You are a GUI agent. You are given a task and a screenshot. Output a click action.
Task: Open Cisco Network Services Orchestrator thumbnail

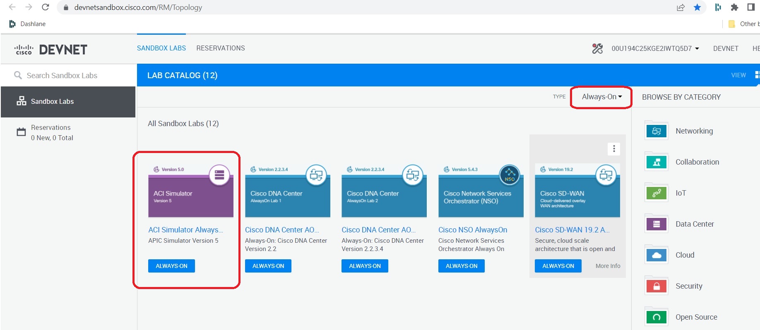pos(481,191)
